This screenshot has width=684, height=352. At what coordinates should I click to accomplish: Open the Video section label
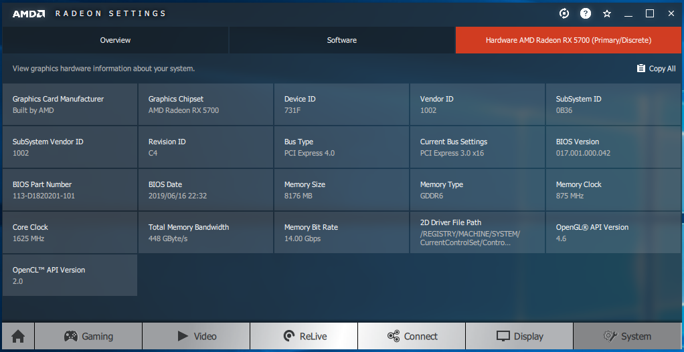(205, 337)
